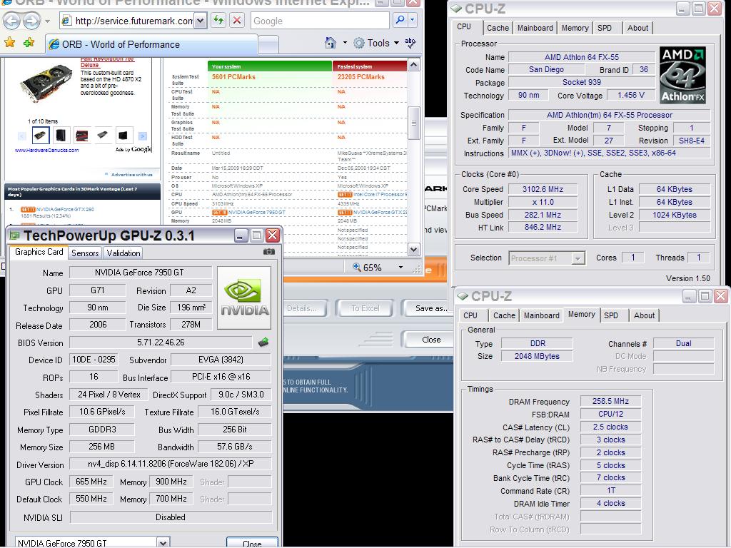The height and width of the screenshot is (548, 731).
Task: Click the Save as... button
Action: pos(428,308)
